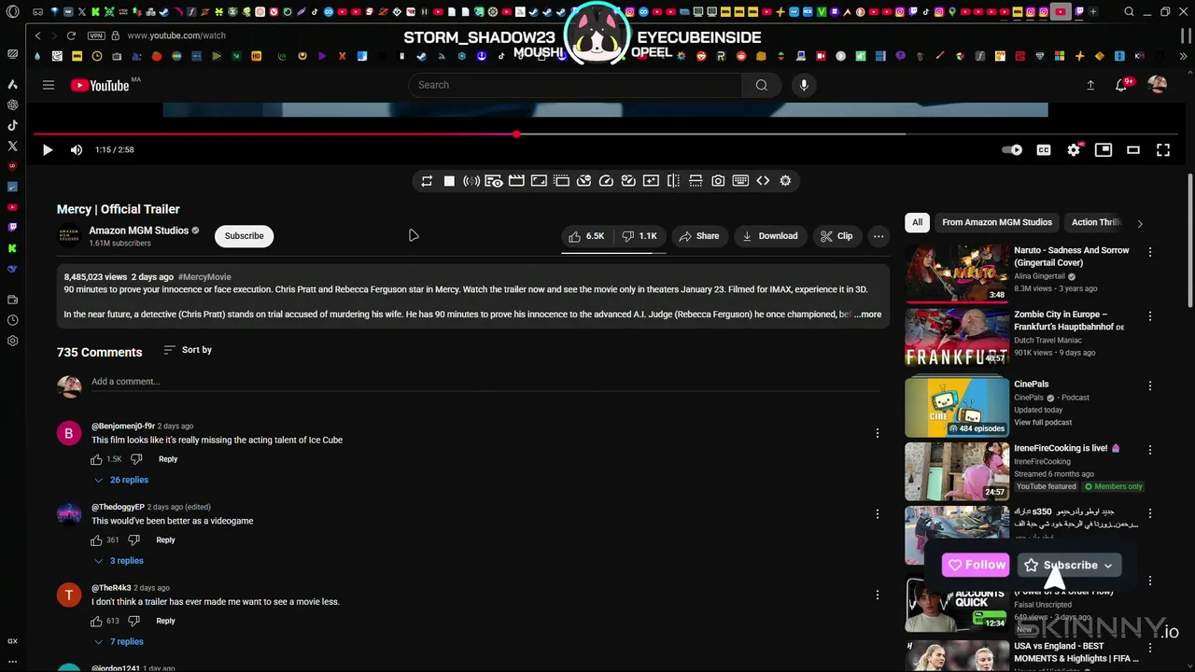This screenshot has width=1195, height=672.
Task: Reply to ThedoggyEP's comment
Action: (165, 539)
